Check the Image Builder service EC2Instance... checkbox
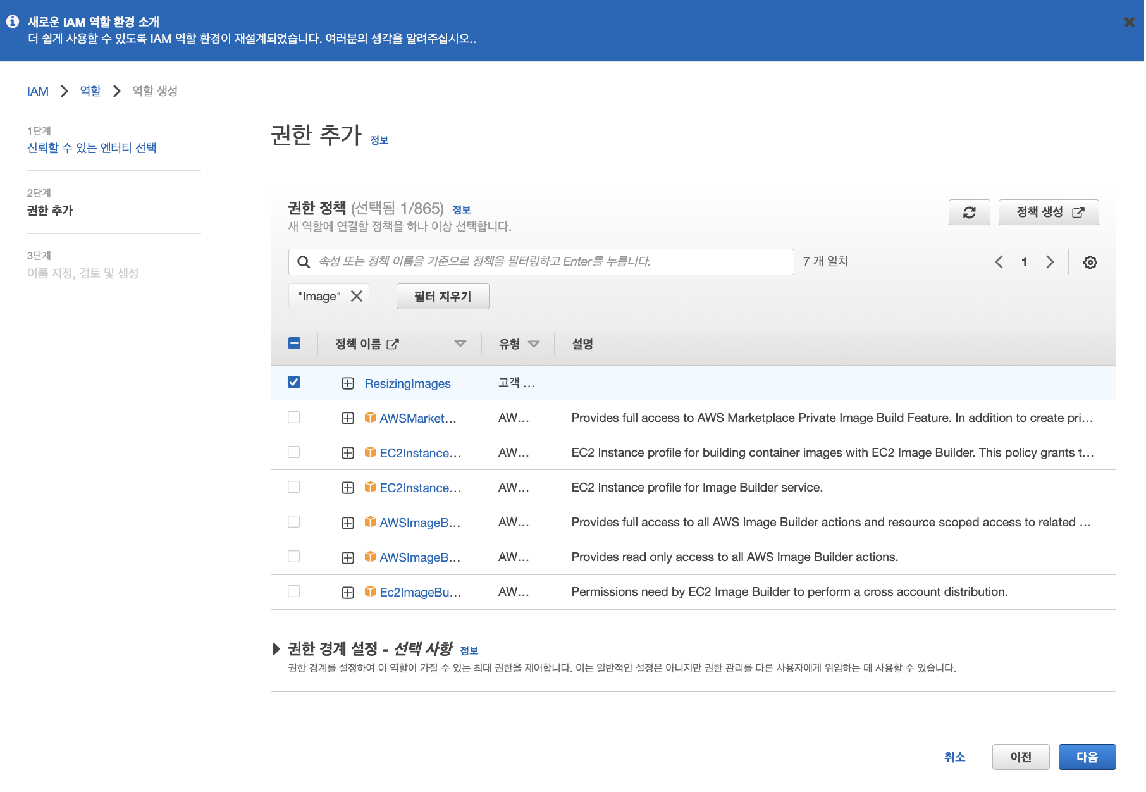Image resolution: width=1146 pixels, height=792 pixels. (x=293, y=487)
